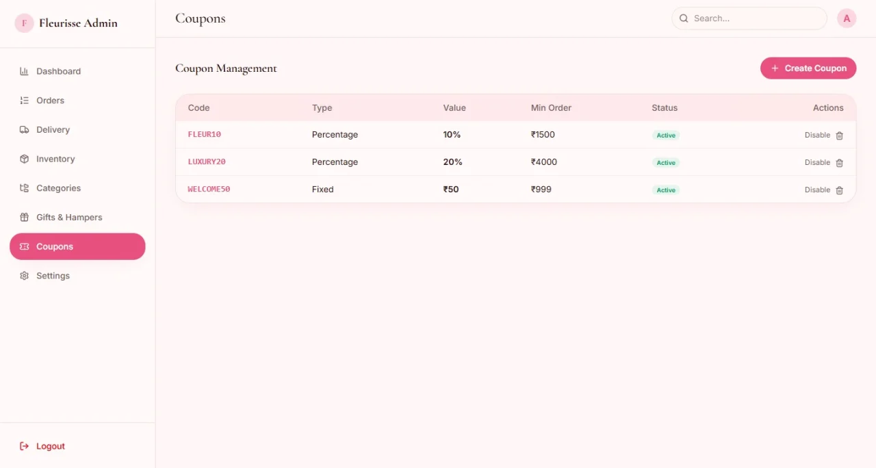Open the Delivery section
The width and height of the screenshot is (876, 468).
(77, 130)
